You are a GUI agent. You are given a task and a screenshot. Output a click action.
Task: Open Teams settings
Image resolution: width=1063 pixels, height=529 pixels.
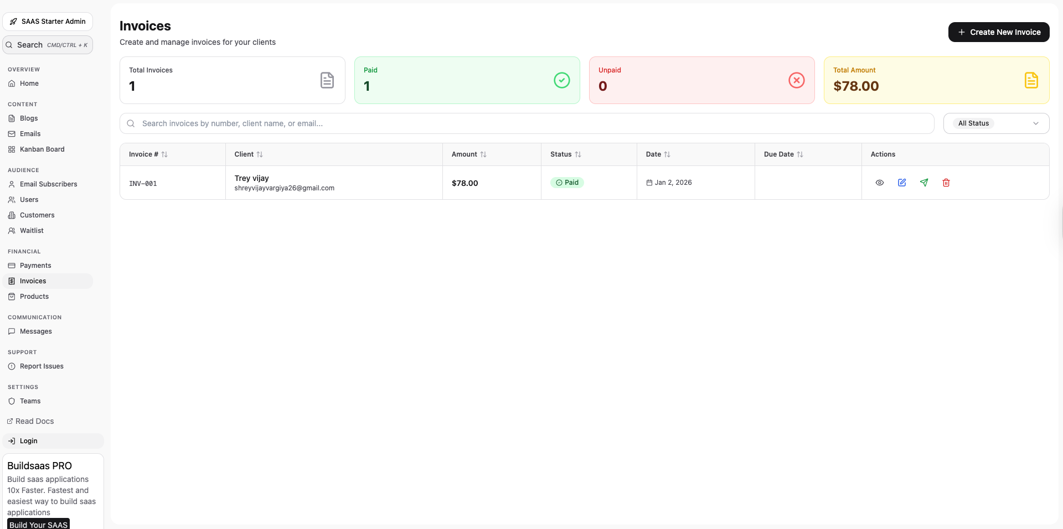point(48,401)
